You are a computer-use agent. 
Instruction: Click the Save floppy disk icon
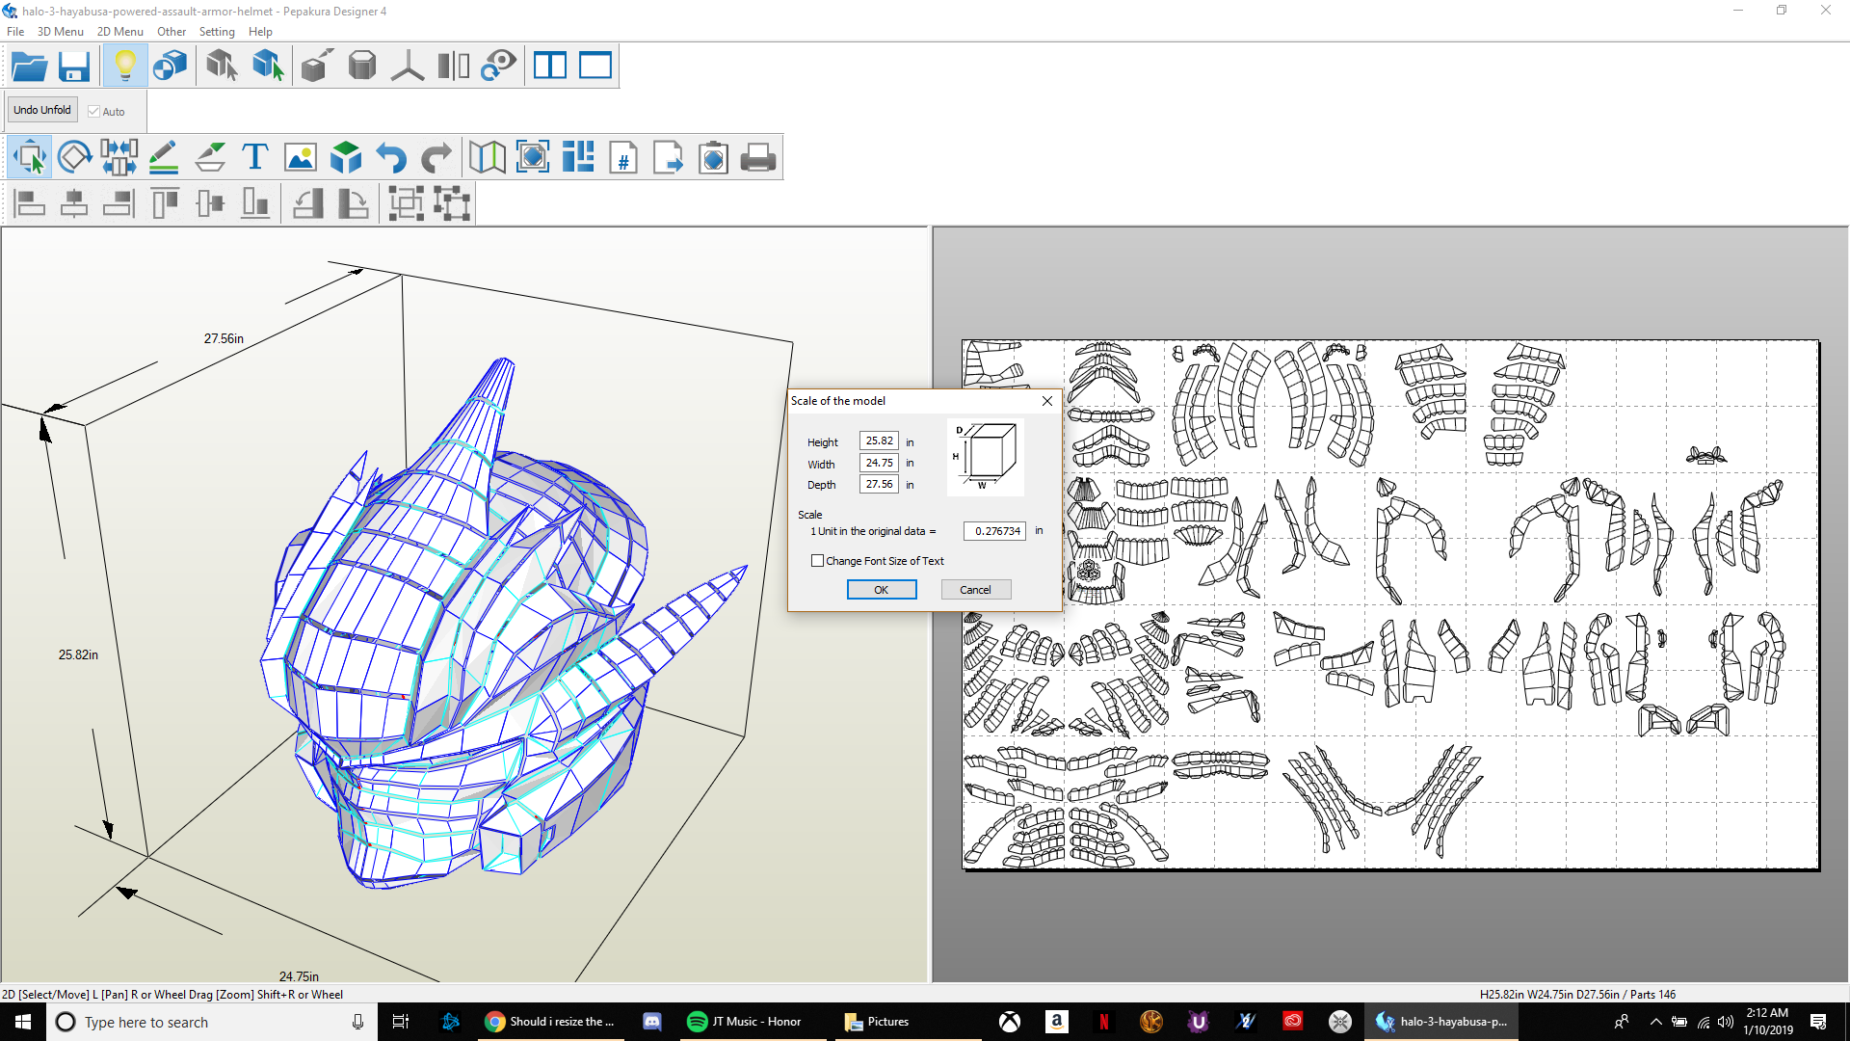(74, 67)
